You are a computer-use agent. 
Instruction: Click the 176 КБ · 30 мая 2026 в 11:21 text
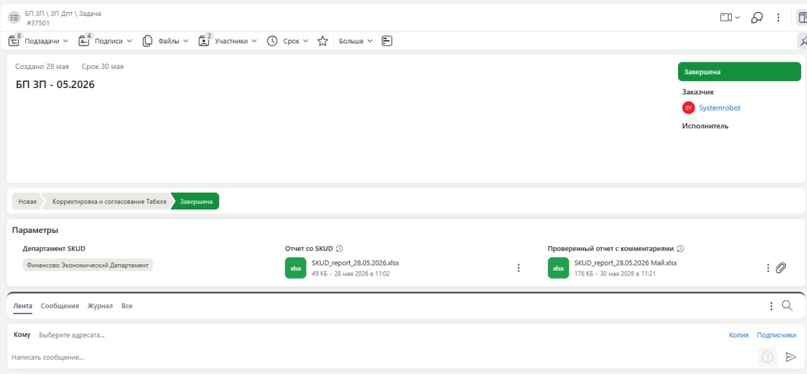(x=615, y=273)
